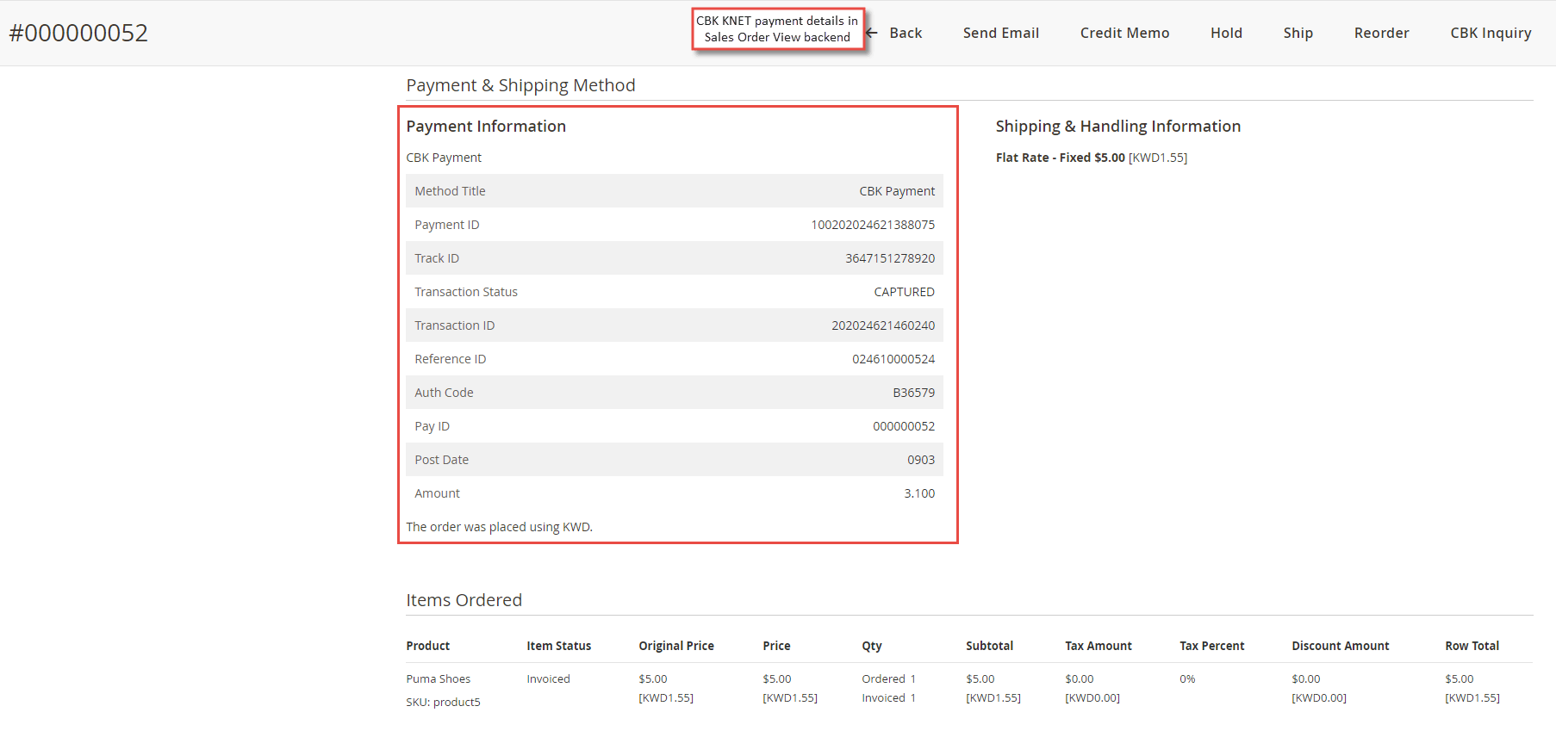This screenshot has width=1556, height=731.
Task: Click the Qty column header
Action: point(872,646)
